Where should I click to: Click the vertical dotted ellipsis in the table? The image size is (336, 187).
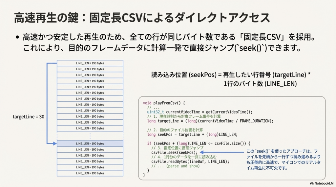pyautogui.click(x=90, y=136)
